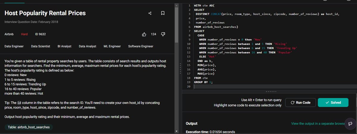Click the share icon next to the title
This screenshot has width=357, height=134.
pos(150,13)
